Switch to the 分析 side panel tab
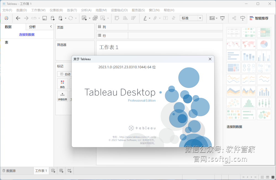The height and width of the screenshot is (180, 276). [x=33, y=27]
